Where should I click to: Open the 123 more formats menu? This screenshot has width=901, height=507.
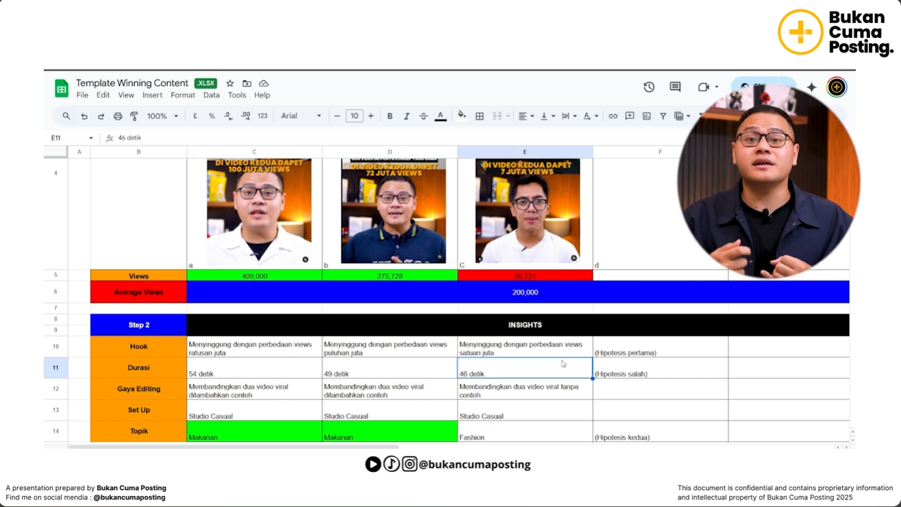coord(262,116)
